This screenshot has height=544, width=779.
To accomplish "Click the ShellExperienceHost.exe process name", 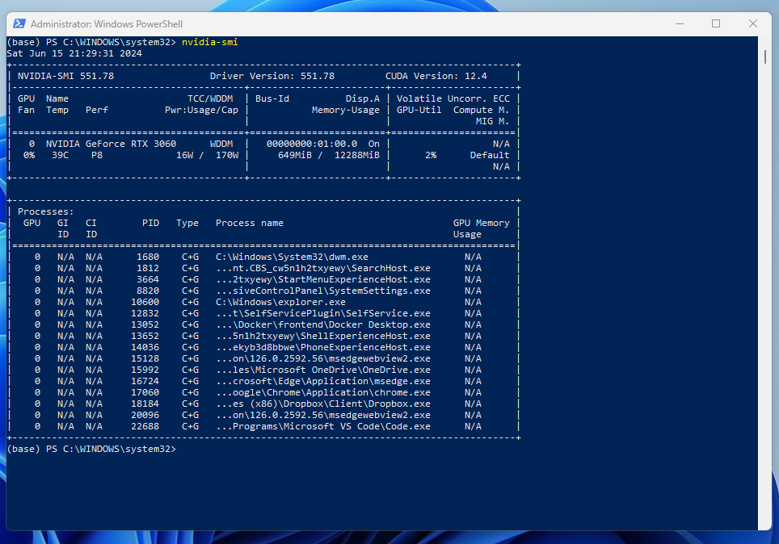I will click(x=323, y=336).
